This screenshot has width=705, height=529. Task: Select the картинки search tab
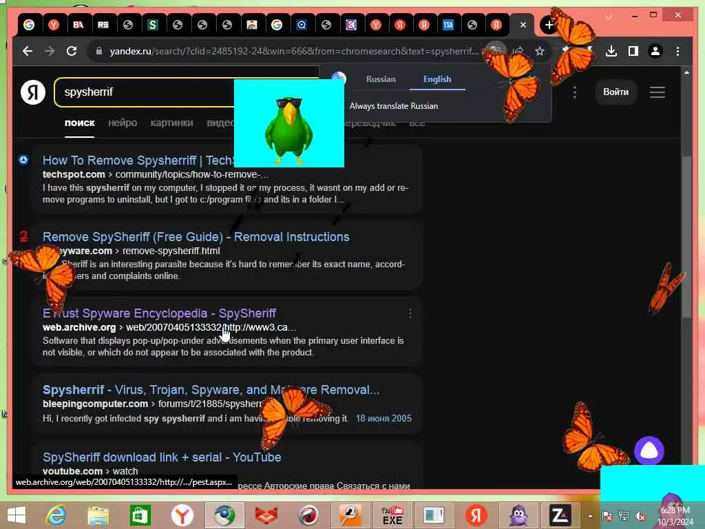(171, 123)
